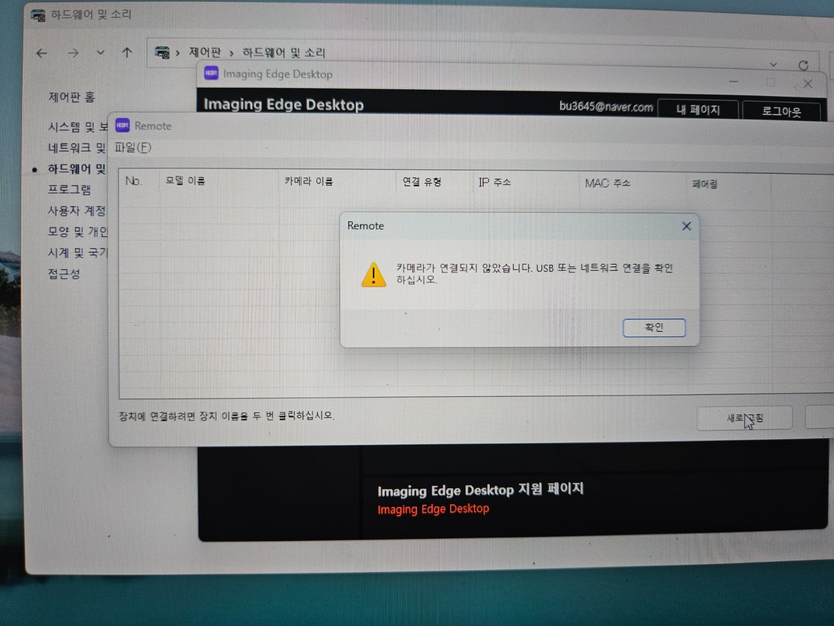Click the 연결 유형 column header
This screenshot has width=834, height=626.
point(422,182)
